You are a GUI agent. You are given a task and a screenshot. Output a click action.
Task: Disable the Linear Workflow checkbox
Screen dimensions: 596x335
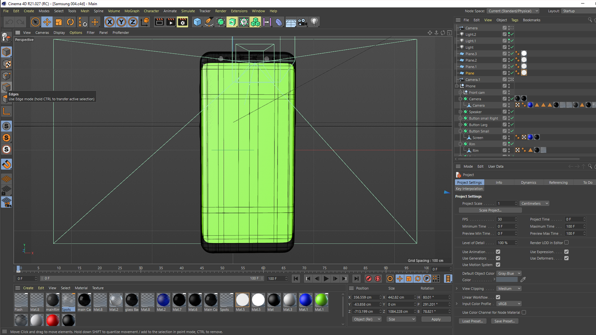498,297
